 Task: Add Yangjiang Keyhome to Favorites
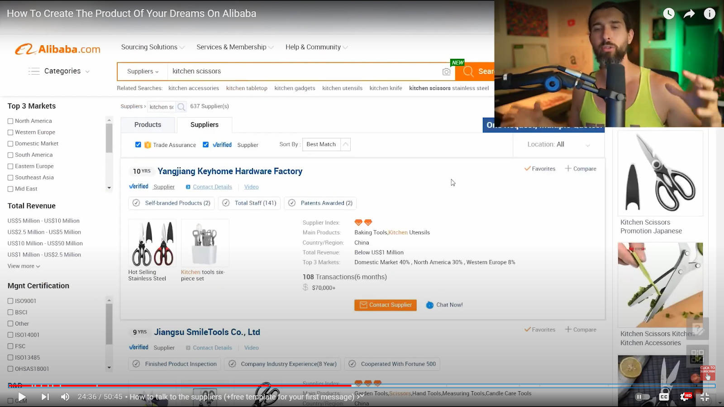coord(540,169)
